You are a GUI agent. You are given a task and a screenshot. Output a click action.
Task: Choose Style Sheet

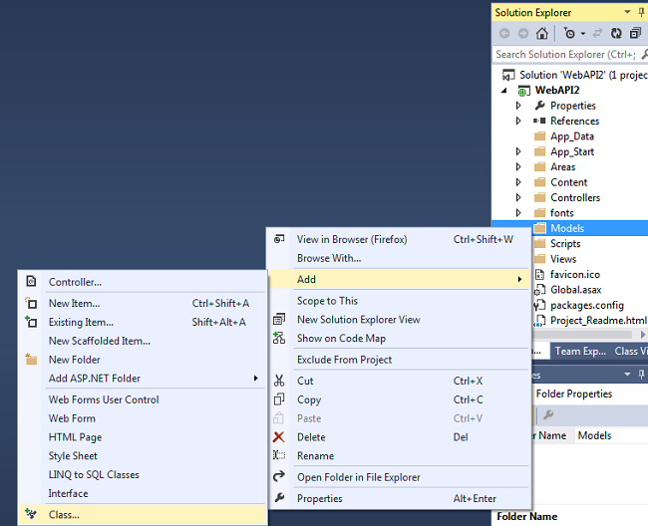click(x=143, y=456)
